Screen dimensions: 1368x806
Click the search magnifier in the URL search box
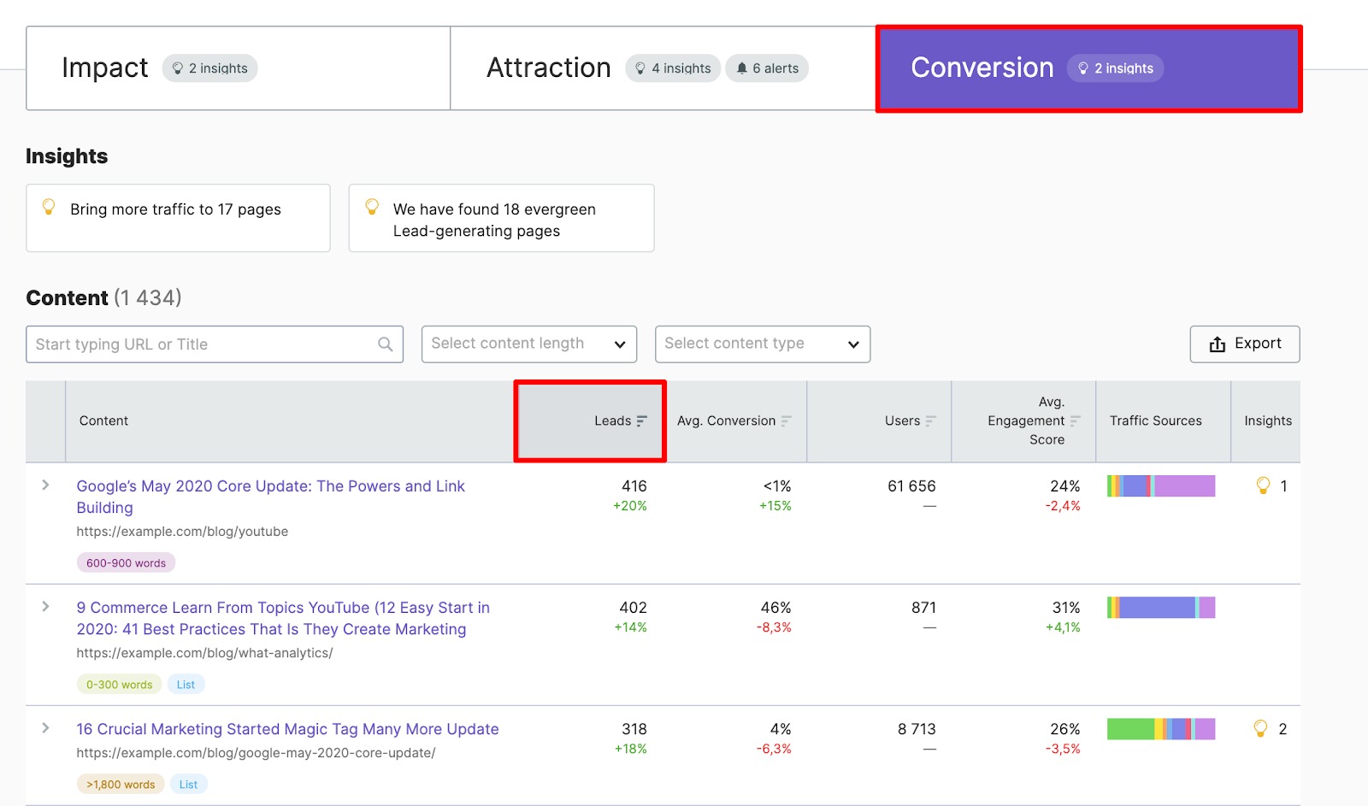tap(385, 344)
